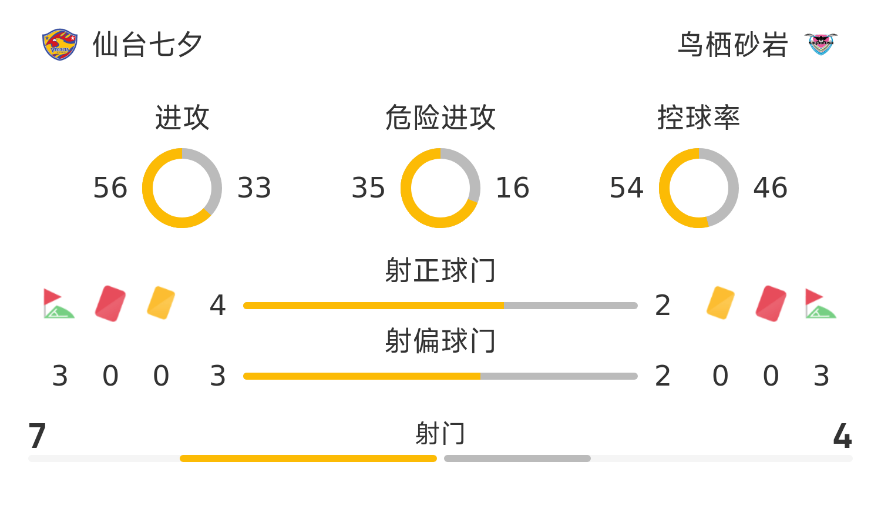The image size is (881, 509).
Task: Click the left red card icon
Action: (110, 304)
